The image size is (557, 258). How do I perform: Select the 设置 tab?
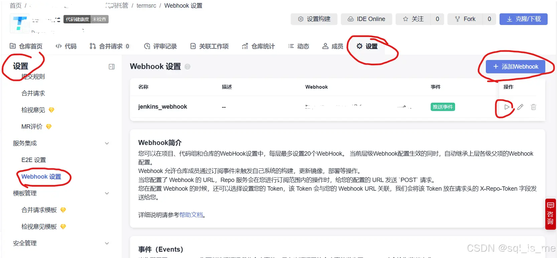[367, 46]
